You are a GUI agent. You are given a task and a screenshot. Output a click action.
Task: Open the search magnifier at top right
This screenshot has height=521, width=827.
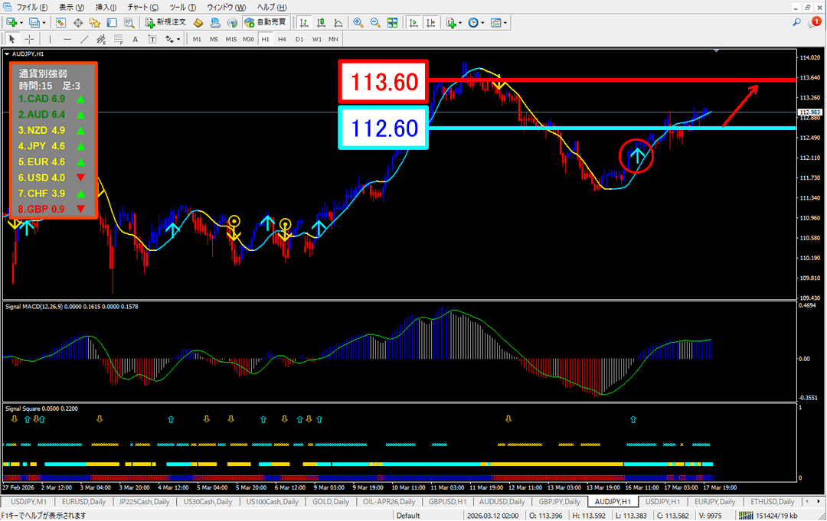[797, 23]
